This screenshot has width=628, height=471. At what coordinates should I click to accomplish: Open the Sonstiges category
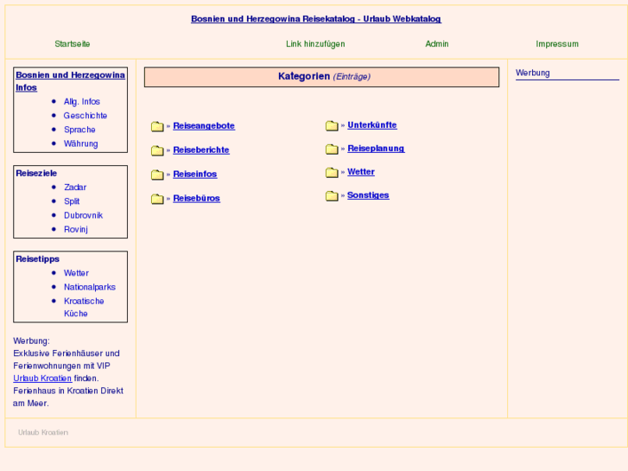[x=368, y=195]
